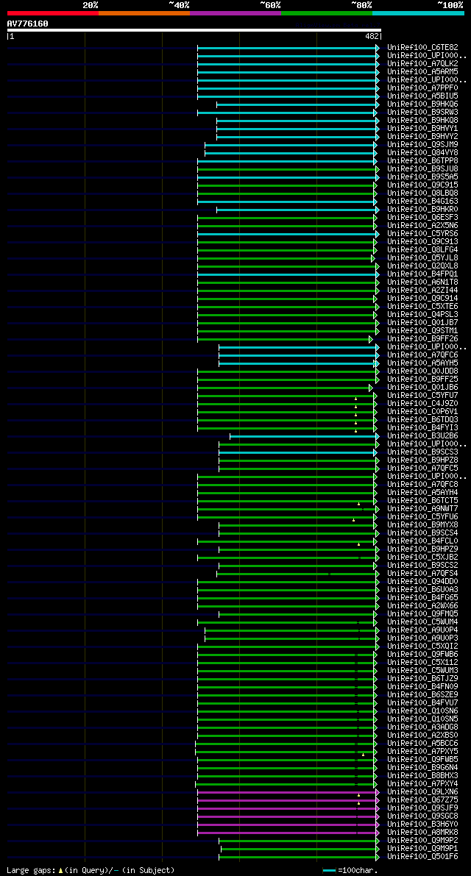
Task: Click the cyan ~100% identity legend segment
Action: click(419, 13)
